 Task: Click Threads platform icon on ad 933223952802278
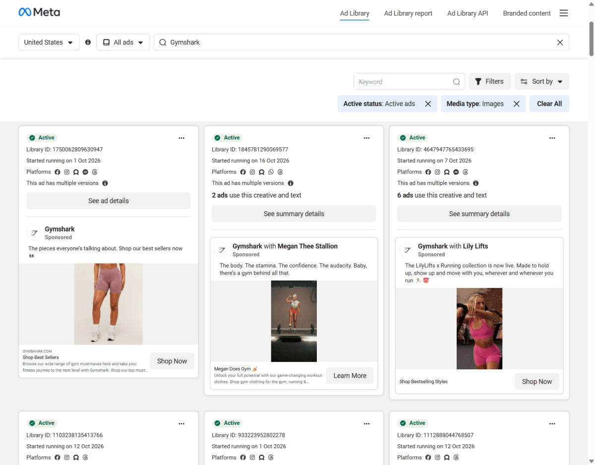click(271, 458)
